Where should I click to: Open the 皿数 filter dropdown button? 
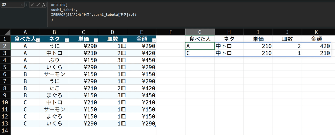pyautogui.click(x=125, y=40)
